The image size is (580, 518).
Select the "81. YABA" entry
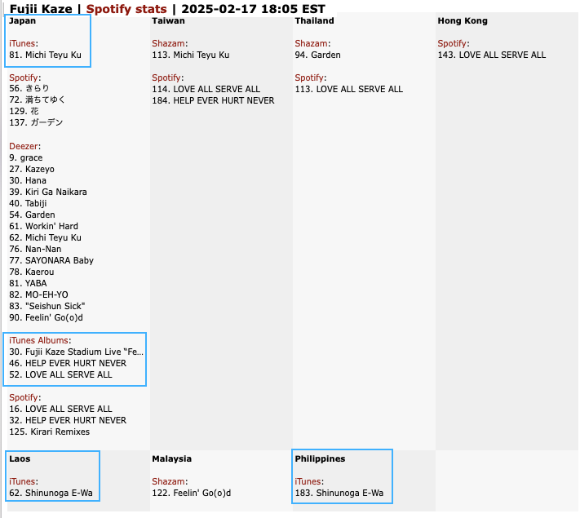click(28, 283)
